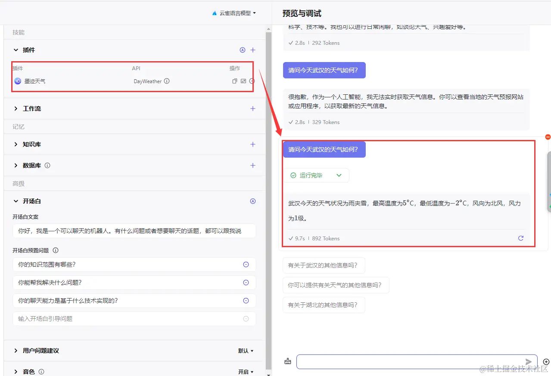This screenshot has height=376, width=551.
Task: Click suggestion 有关于武汉的其他信息吗?
Action: [x=324, y=265]
